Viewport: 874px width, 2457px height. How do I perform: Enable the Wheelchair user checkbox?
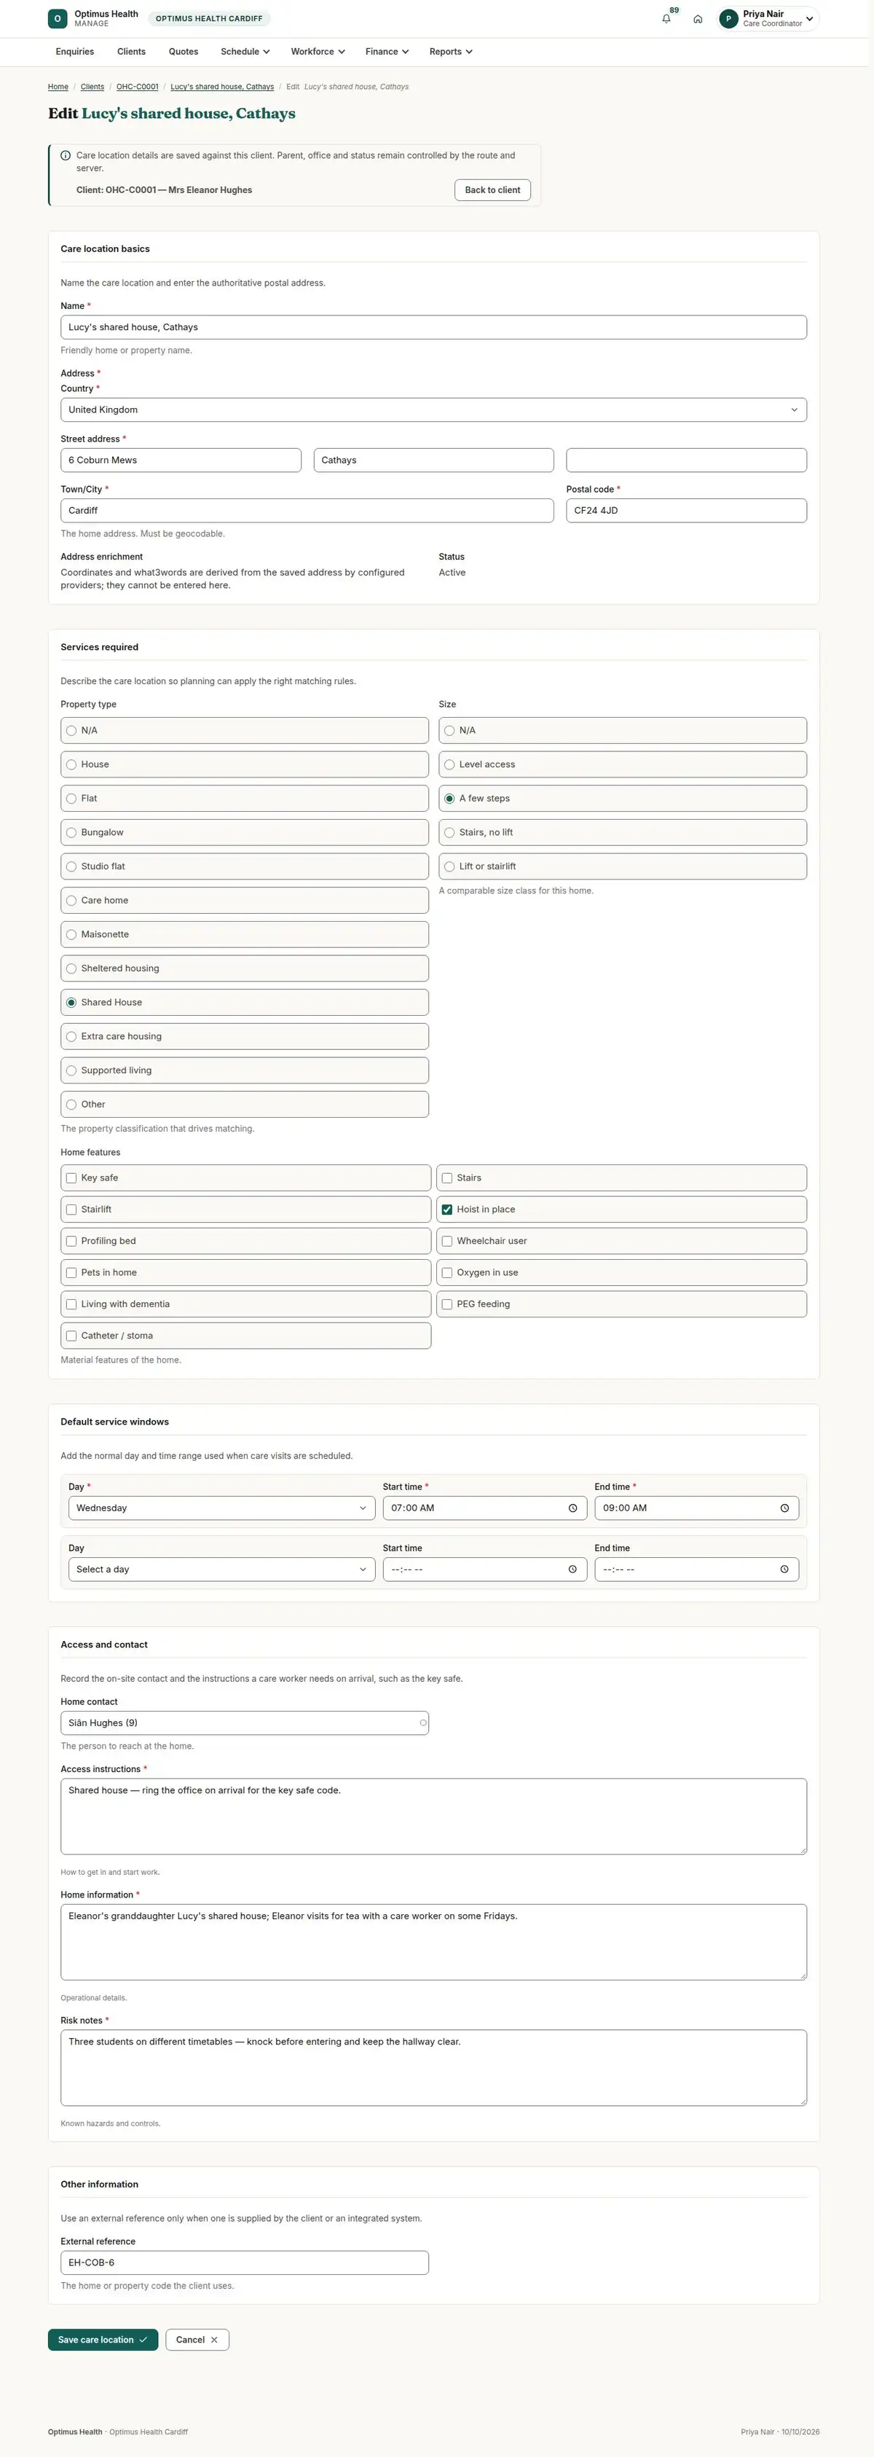pos(447,1241)
